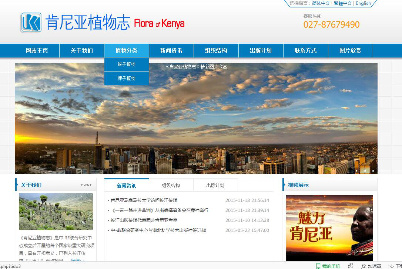Viewport: 402px width, 269px height.
Task: Select 被子植物 from the dropdown menu
Action: pos(127,64)
